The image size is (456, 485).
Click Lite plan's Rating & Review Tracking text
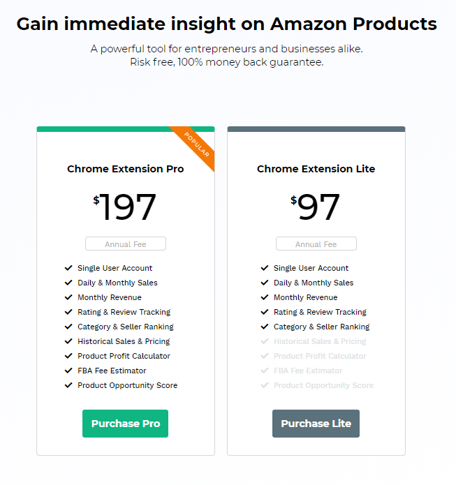pyautogui.click(x=320, y=312)
